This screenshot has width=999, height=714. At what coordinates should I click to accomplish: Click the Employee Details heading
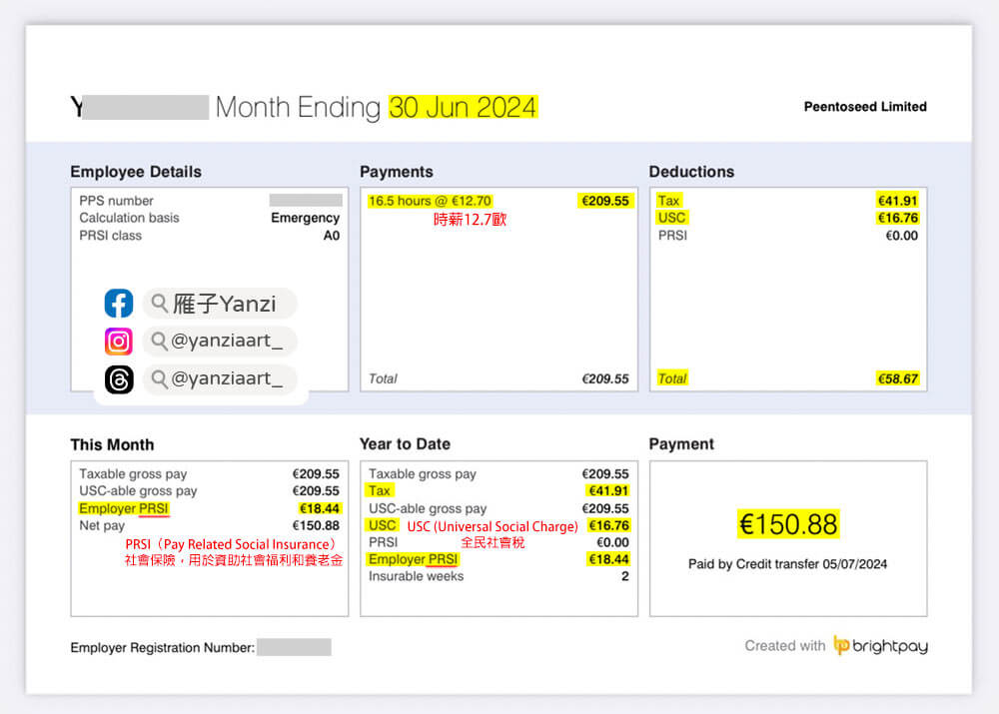[x=136, y=172]
